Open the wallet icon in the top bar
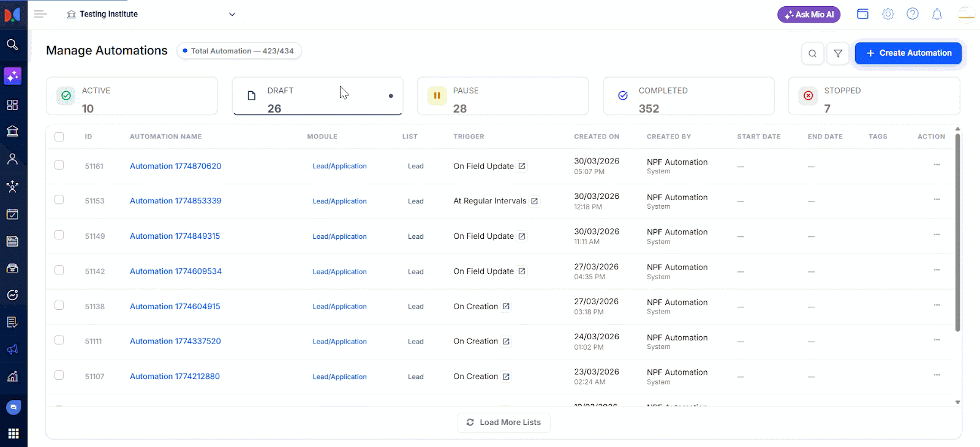 click(862, 14)
